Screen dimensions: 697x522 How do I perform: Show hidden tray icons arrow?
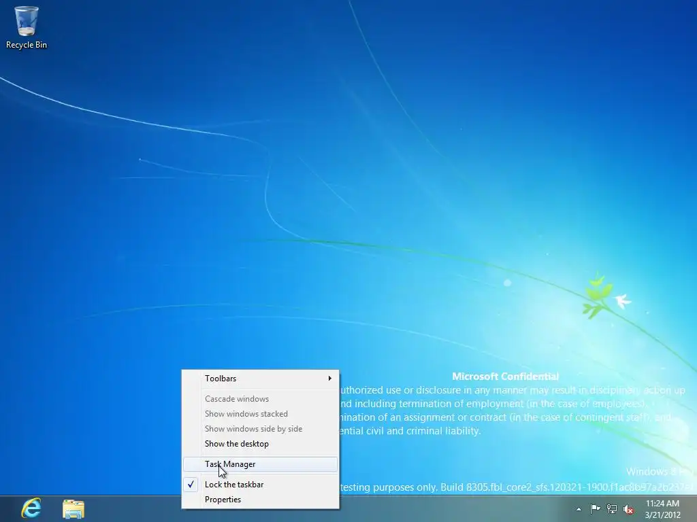pos(579,509)
